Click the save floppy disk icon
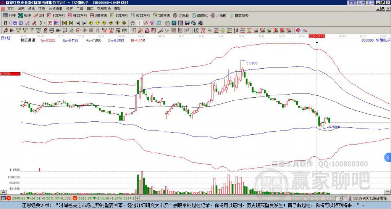The image size is (391, 209). coord(187,23)
